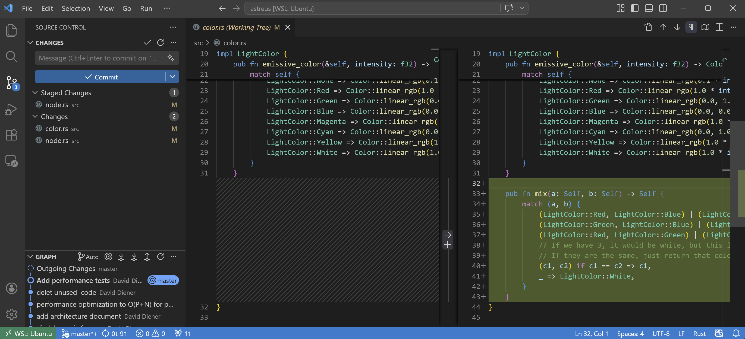Click master branch in status bar

point(79,334)
